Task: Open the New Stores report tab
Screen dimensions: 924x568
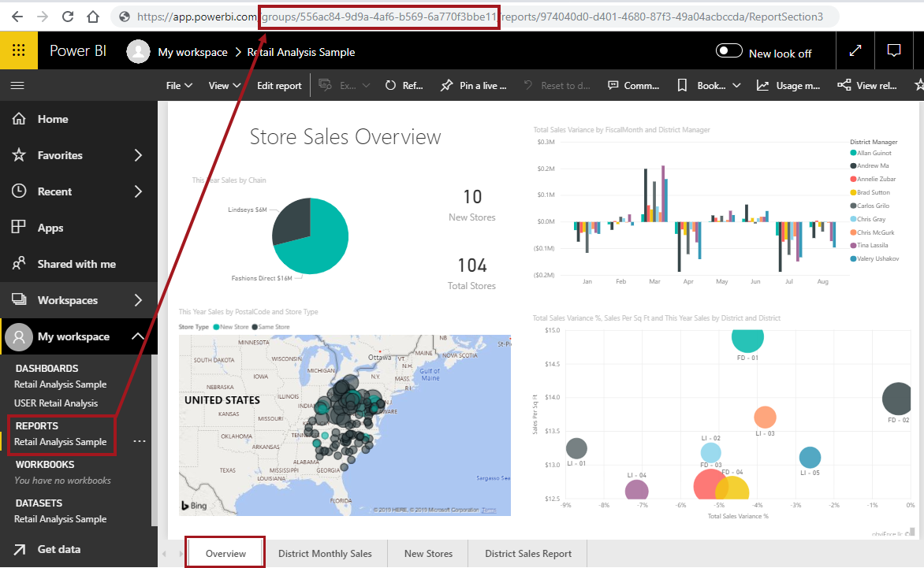Action: click(x=428, y=554)
